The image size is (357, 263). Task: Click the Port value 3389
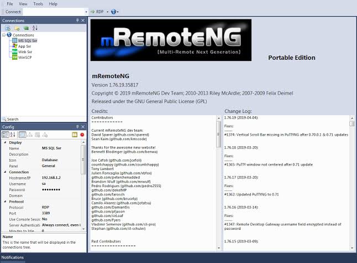pyautogui.click(x=46, y=213)
